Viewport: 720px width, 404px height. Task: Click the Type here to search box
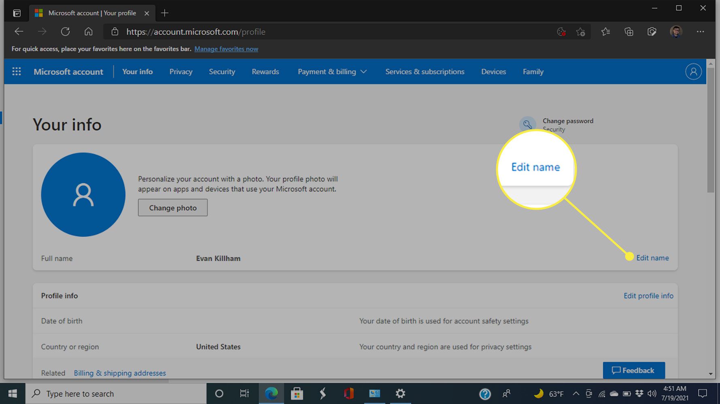point(116,393)
